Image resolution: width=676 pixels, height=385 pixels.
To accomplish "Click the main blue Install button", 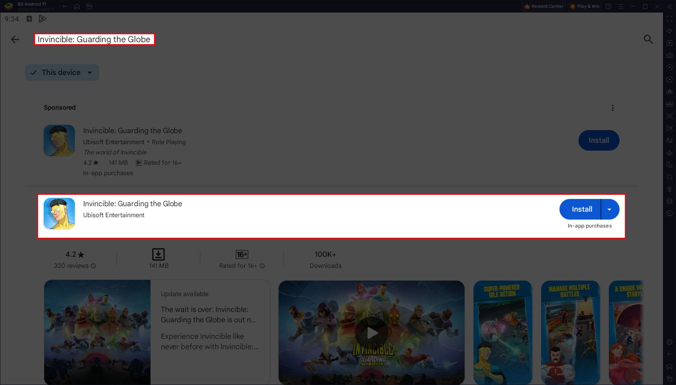I will coord(581,209).
